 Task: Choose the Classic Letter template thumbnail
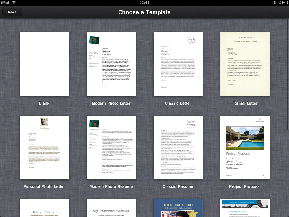[x=178, y=64]
